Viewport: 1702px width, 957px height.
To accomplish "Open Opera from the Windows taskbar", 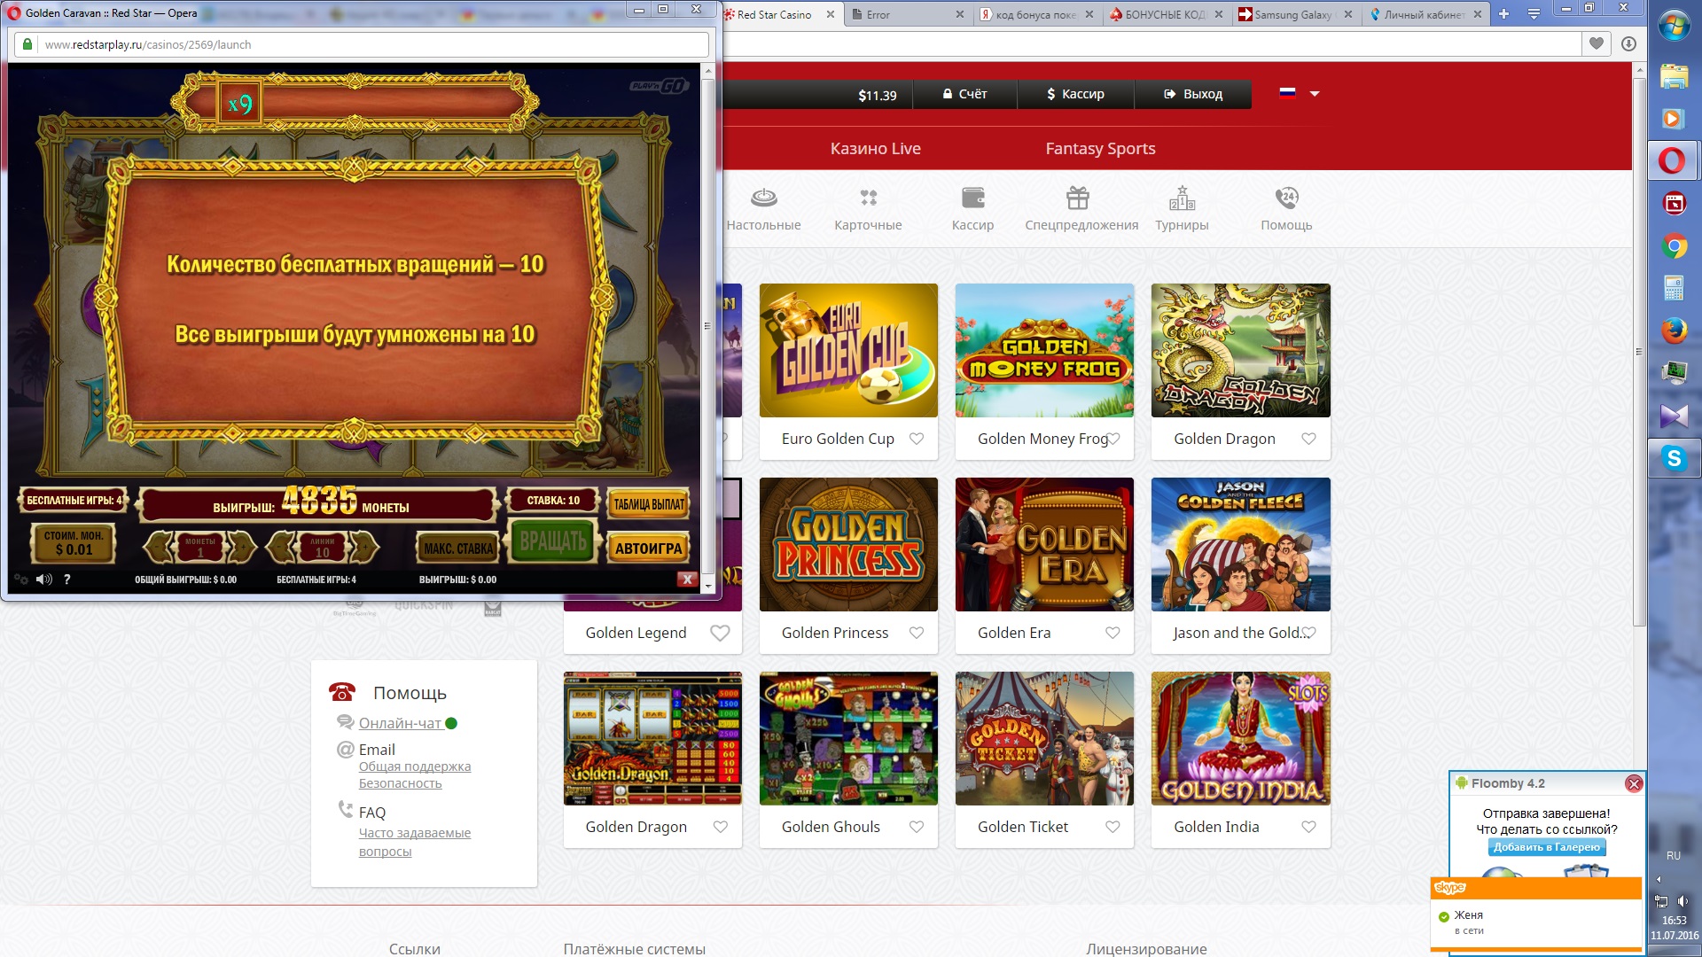I will tap(1673, 161).
